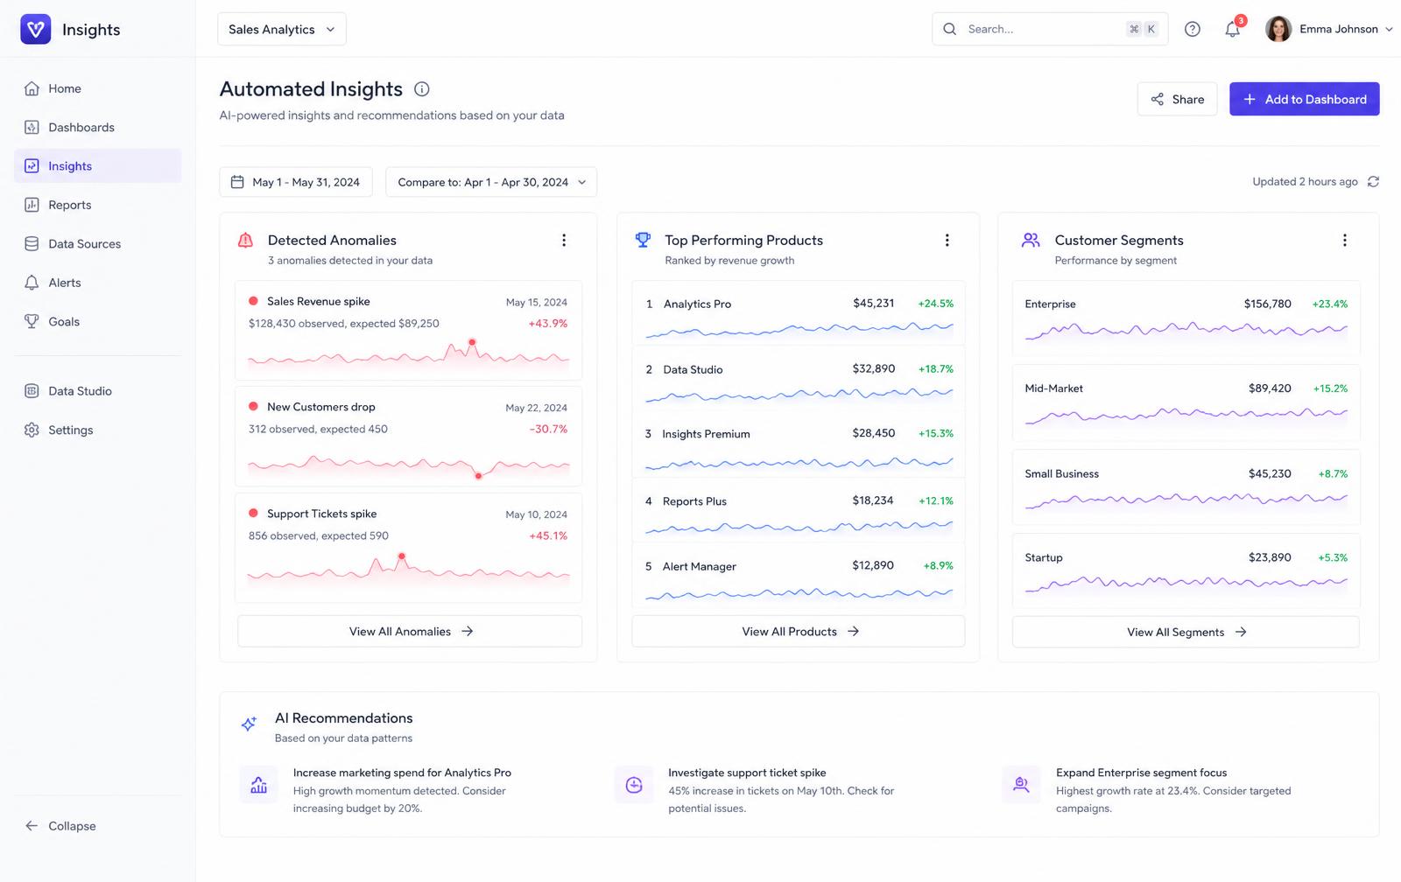Screen dimensions: 1401x882
Task: Click the Customer Segments people icon
Action: [1031, 240]
